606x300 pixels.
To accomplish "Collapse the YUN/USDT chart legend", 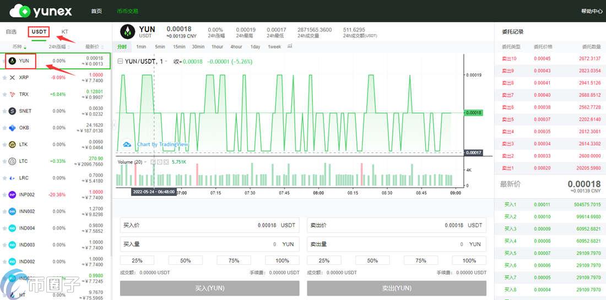I will point(121,62).
